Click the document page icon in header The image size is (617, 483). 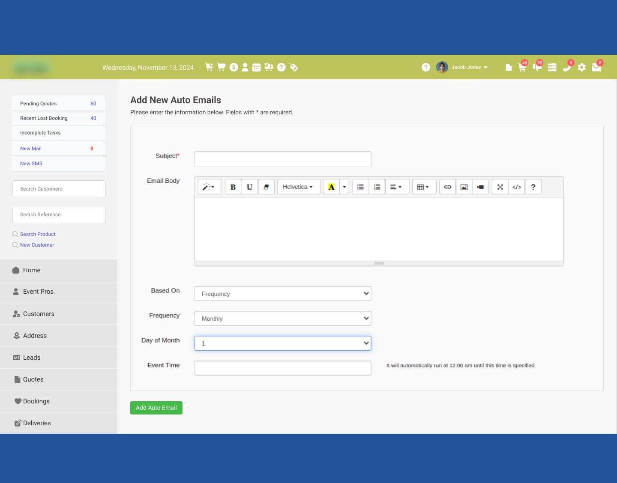[x=509, y=67]
